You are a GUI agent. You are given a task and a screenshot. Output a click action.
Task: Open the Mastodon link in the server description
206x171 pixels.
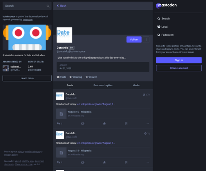pos(27,20)
